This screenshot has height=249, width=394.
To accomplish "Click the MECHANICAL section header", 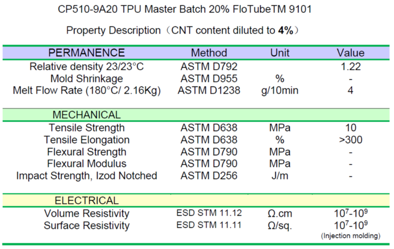I will (x=87, y=115).
